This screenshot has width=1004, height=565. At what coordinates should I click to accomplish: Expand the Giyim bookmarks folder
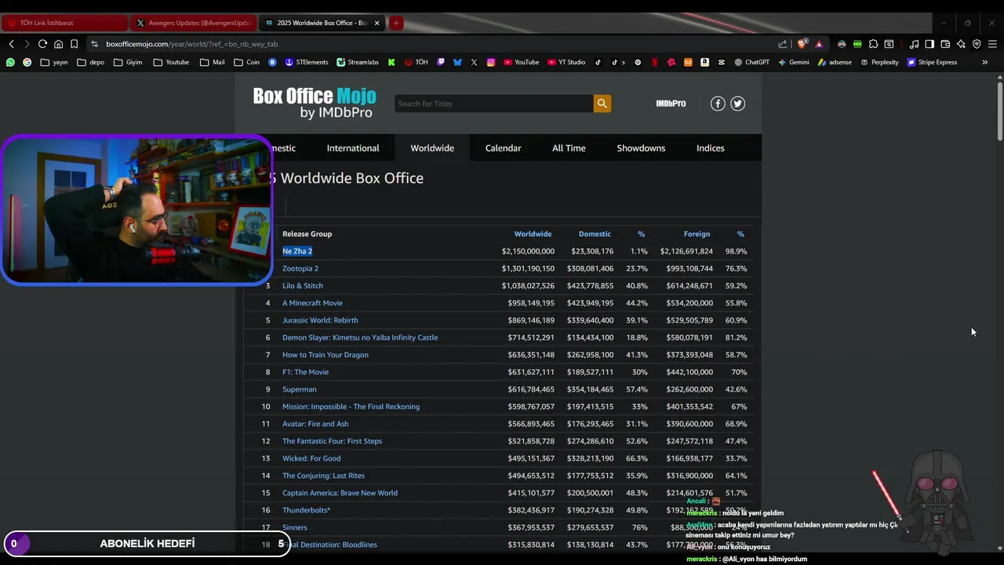(129, 62)
